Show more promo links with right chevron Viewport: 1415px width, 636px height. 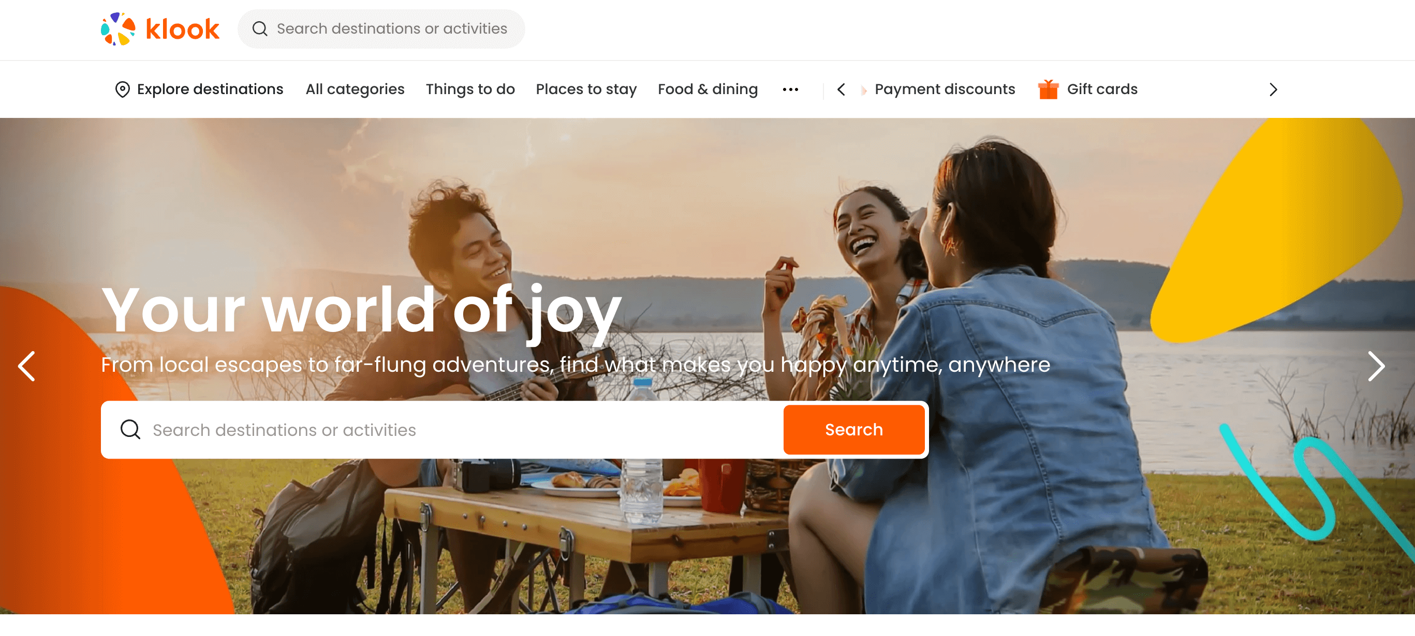coord(1273,89)
